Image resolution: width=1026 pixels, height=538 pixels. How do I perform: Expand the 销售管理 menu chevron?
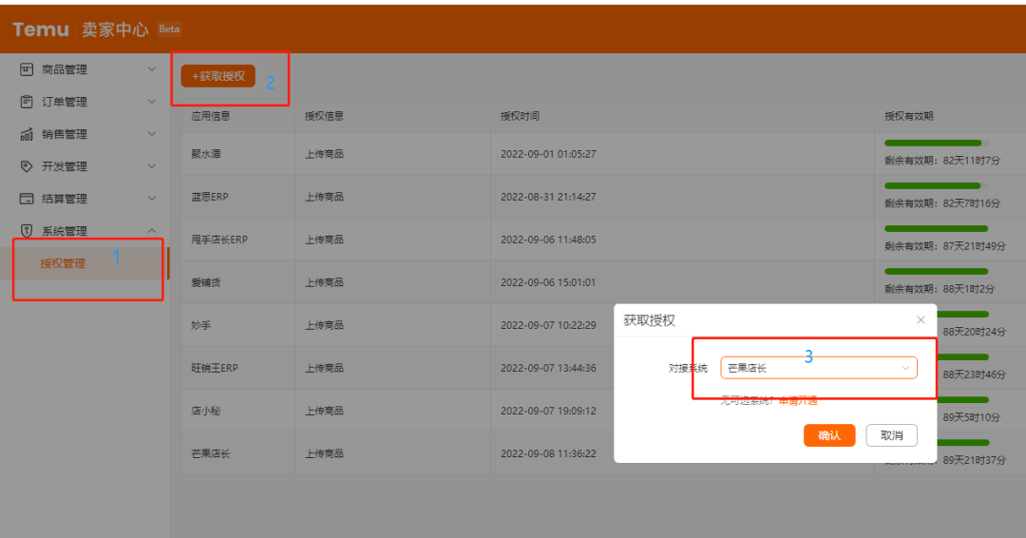[152, 133]
